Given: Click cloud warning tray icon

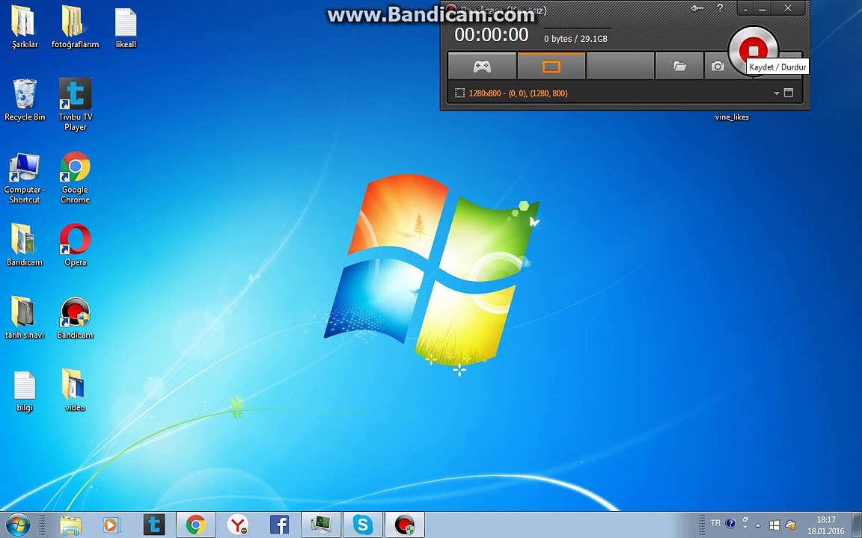Looking at the screenshot, I should [790, 525].
